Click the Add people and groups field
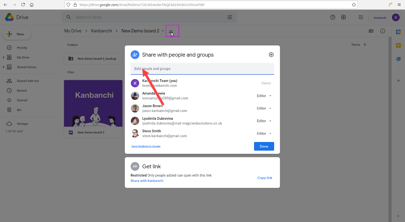This screenshot has width=405, height=222. click(202, 69)
